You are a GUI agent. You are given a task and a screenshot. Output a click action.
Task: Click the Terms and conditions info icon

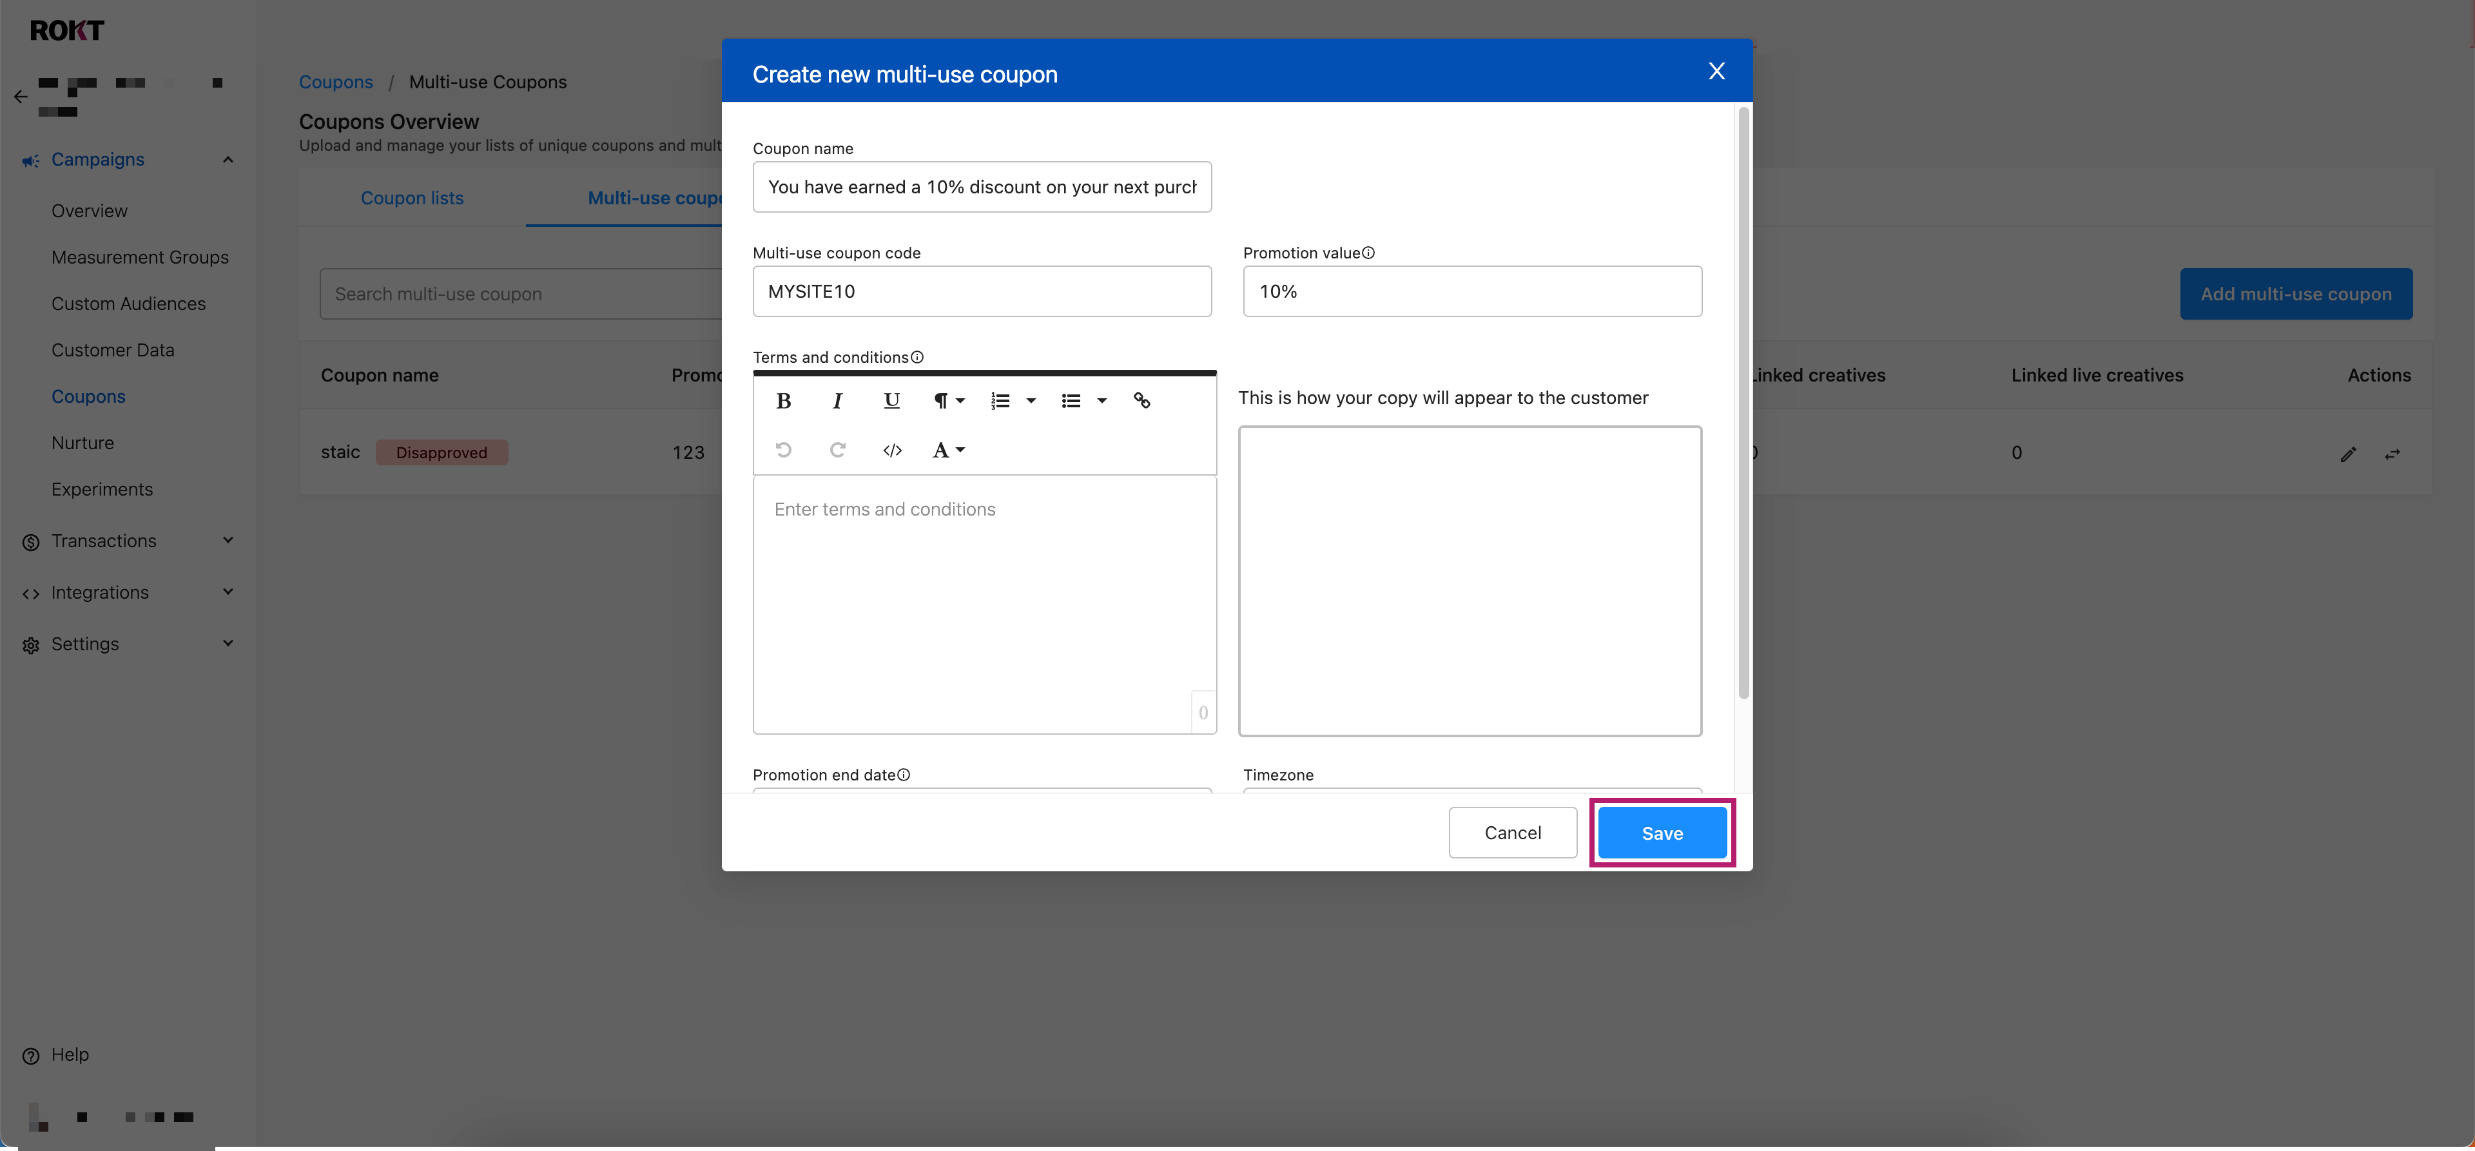[x=917, y=358]
